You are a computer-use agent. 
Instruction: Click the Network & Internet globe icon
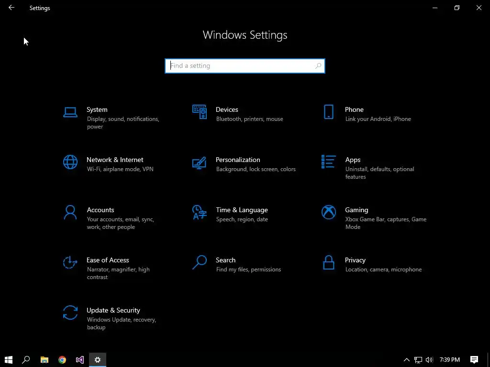pyautogui.click(x=70, y=162)
